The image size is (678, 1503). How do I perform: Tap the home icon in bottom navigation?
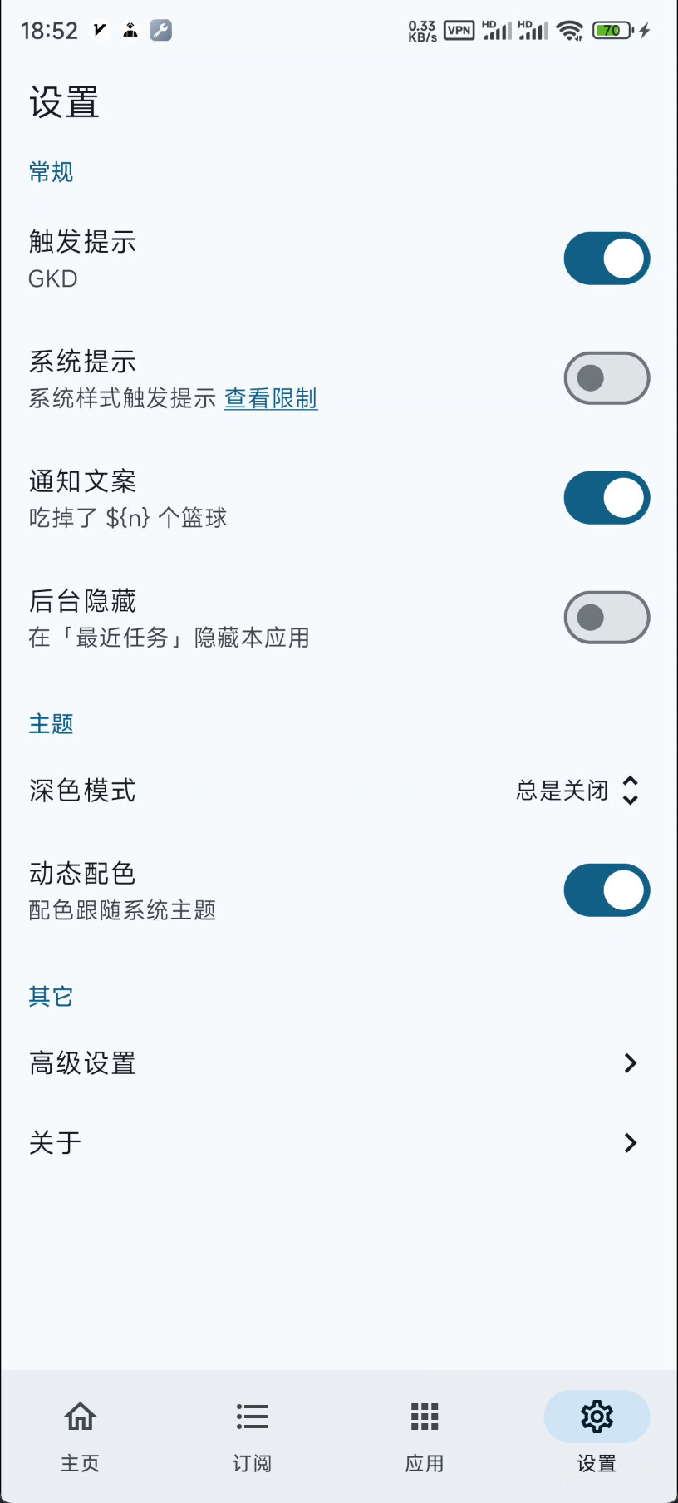(x=81, y=1416)
